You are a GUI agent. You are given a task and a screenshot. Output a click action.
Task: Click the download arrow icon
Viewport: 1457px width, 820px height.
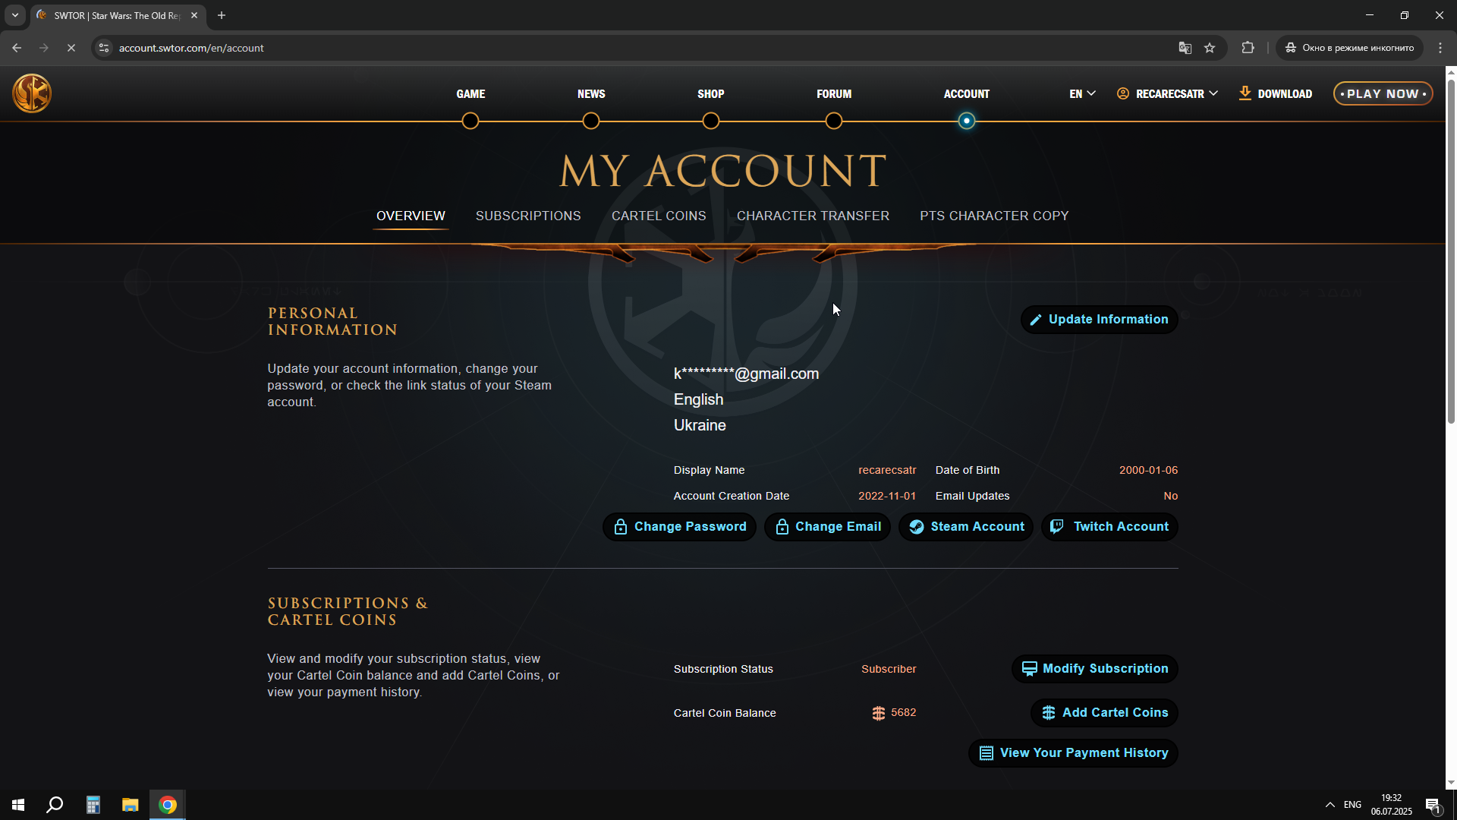click(1245, 93)
